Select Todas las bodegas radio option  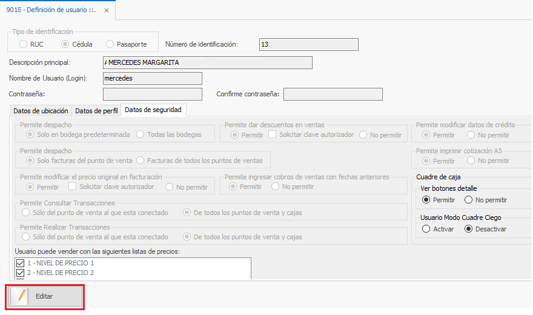(141, 134)
